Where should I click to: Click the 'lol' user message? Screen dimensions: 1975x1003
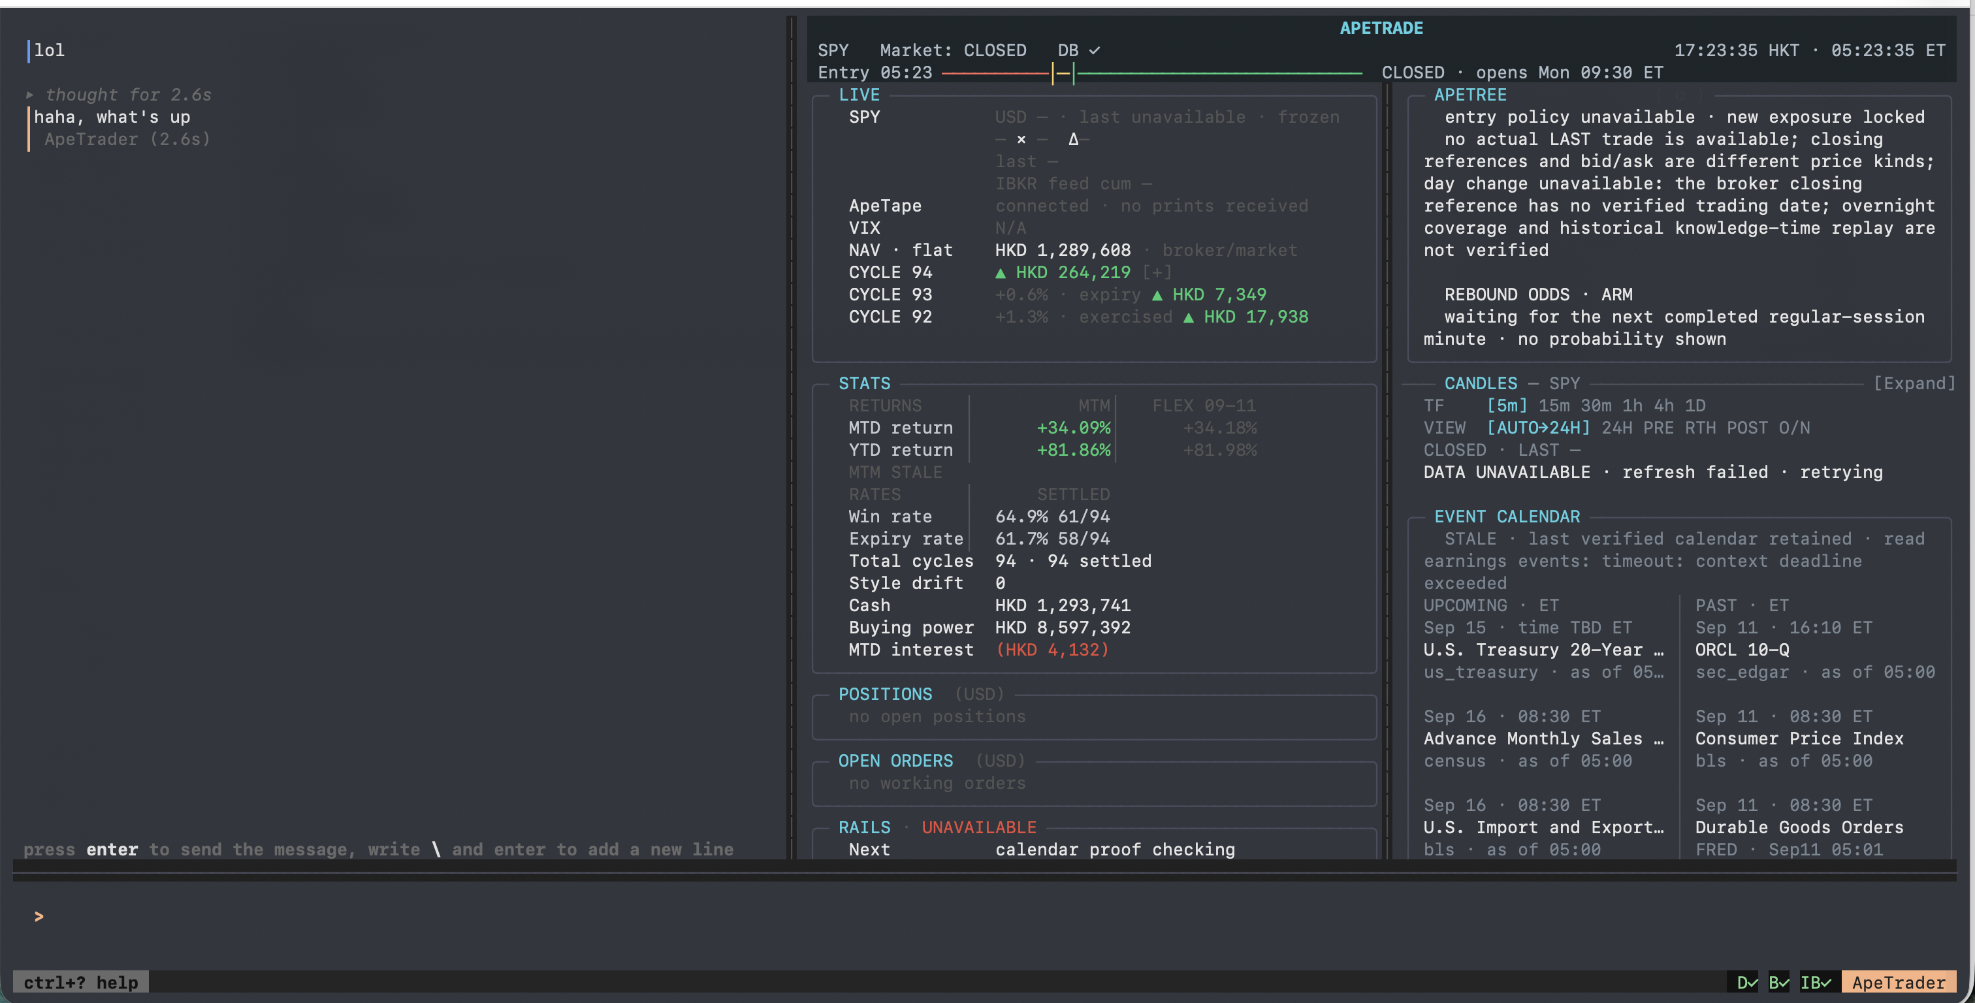(49, 51)
